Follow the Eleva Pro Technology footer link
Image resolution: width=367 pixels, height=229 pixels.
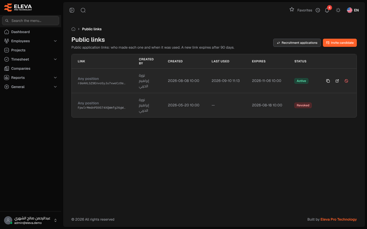point(338,219)
